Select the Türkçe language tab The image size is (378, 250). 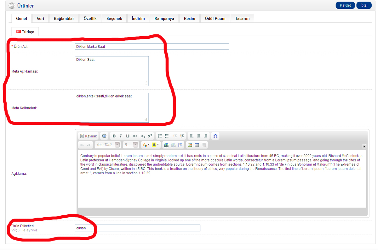point(25,32)
